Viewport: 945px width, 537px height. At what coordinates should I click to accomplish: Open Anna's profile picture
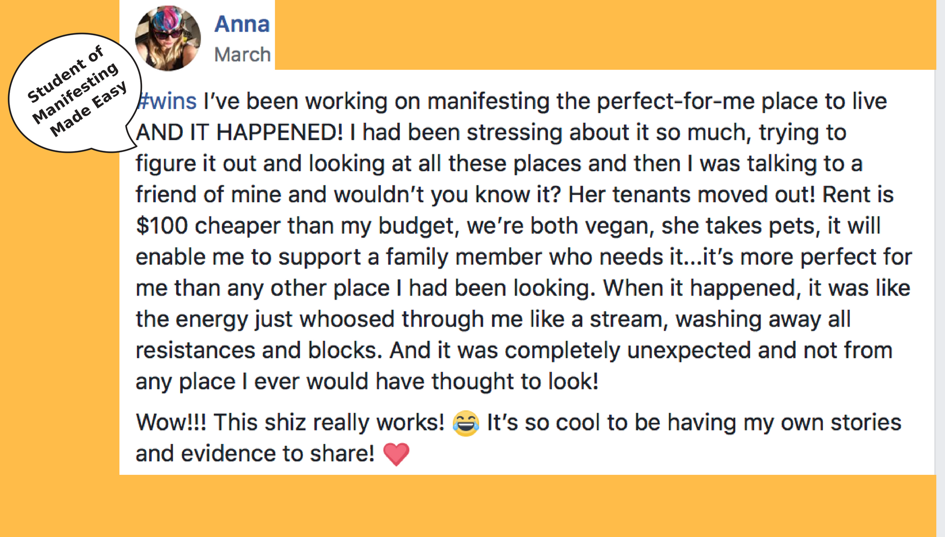coord(168,38)
